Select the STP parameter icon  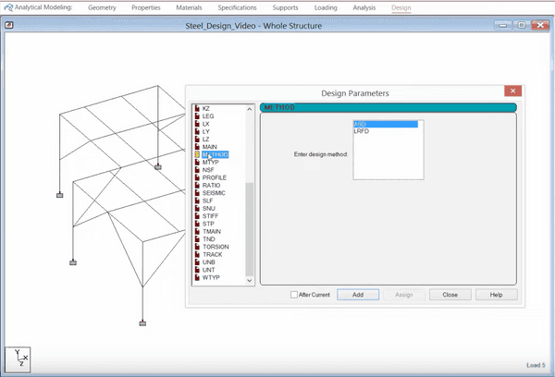197,224
